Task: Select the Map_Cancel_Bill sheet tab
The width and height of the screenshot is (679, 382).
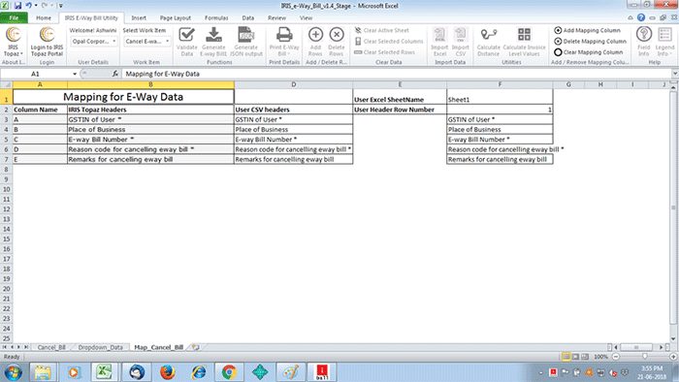Action: pos(158,347)
